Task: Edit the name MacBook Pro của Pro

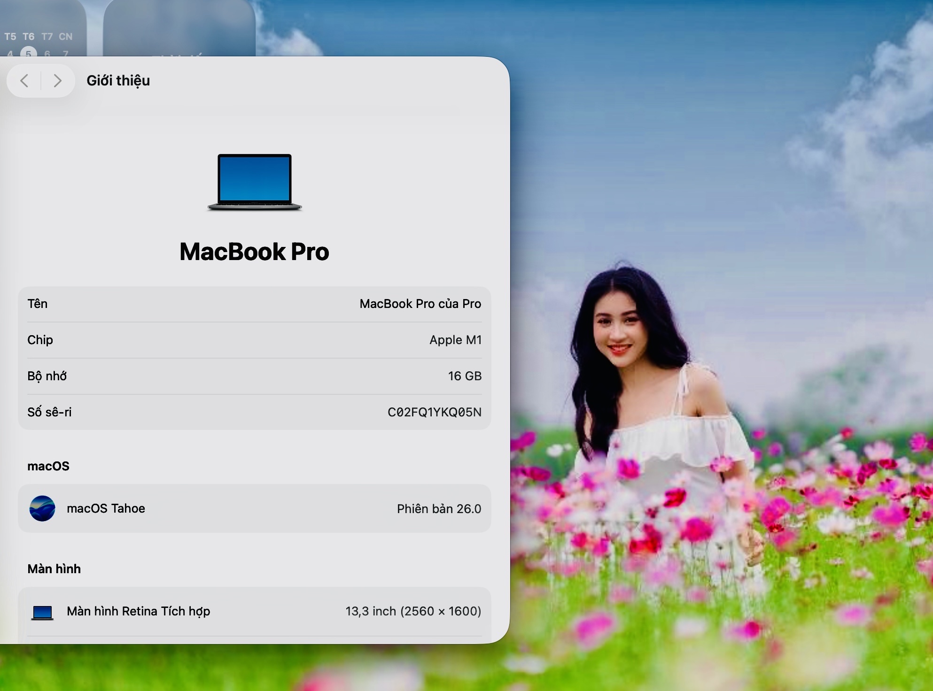Action: (420, 304)
